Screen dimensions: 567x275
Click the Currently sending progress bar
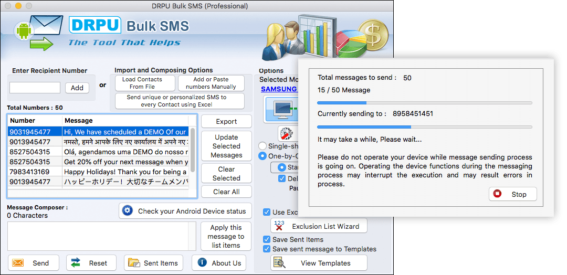[x=425, y=127]
